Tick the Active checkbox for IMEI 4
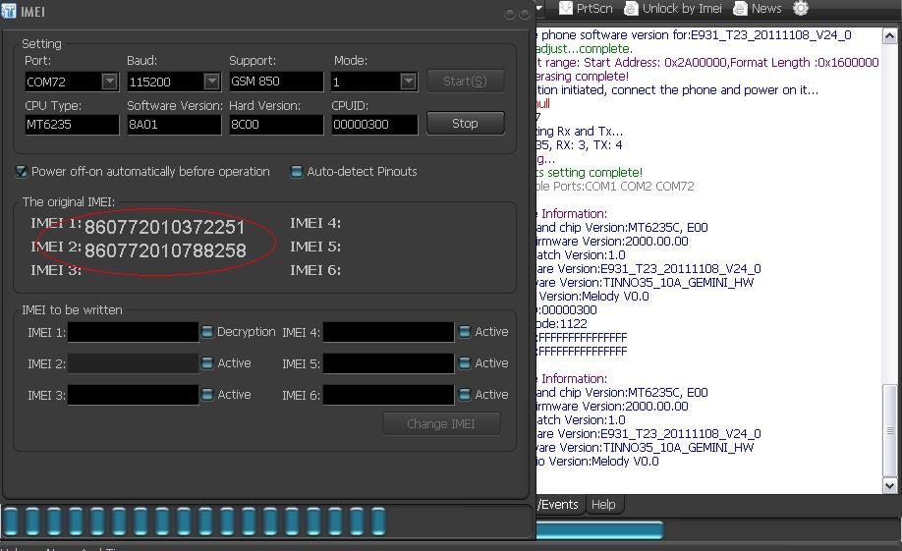This screenshot has height=551, width=902. click(x=465, y=332)
